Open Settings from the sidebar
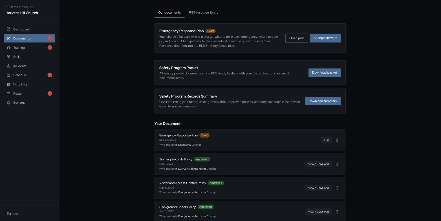 point(29,103)
